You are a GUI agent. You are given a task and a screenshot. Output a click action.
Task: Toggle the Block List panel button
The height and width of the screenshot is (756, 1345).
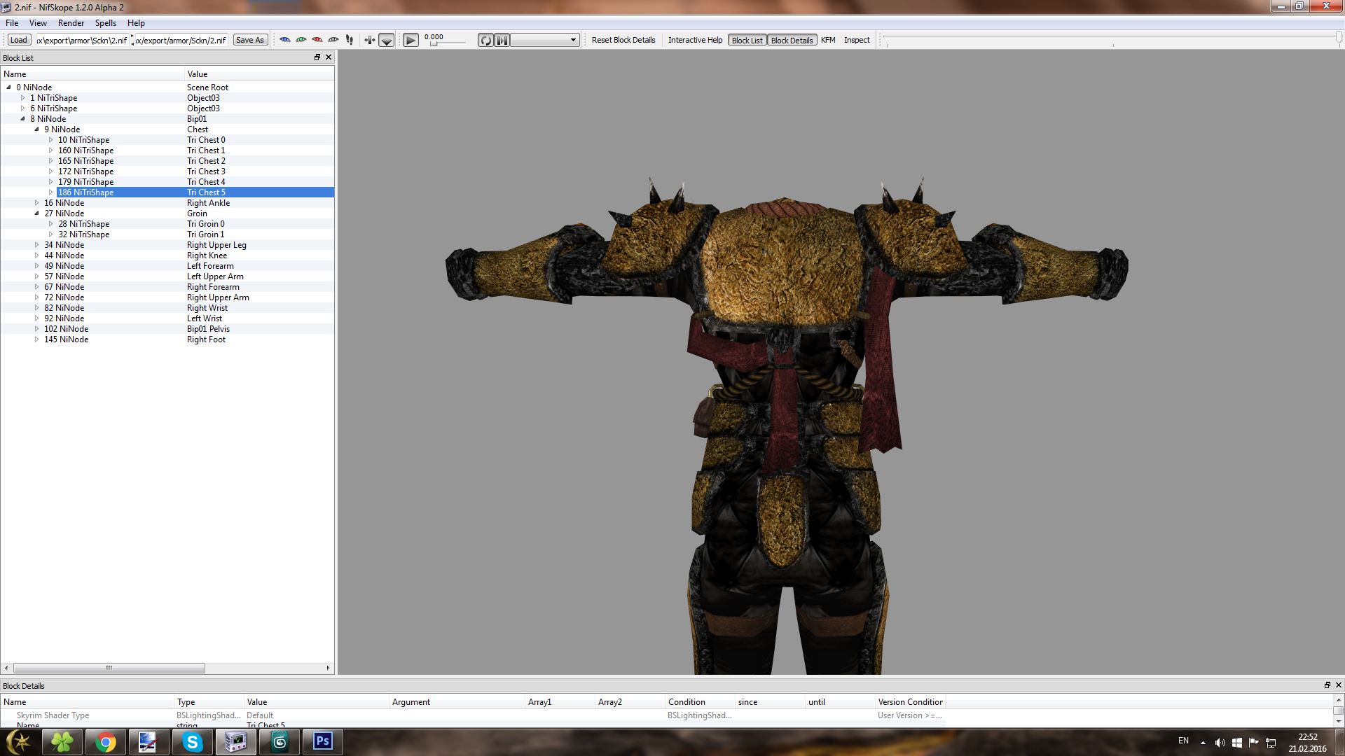747,40
